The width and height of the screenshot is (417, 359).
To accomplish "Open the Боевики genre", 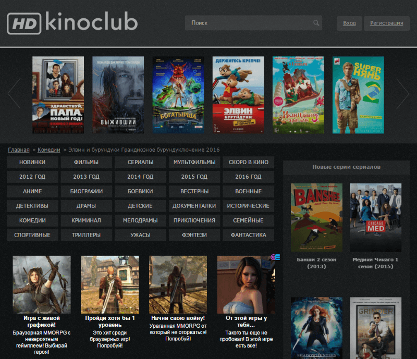I will point(140,191).
